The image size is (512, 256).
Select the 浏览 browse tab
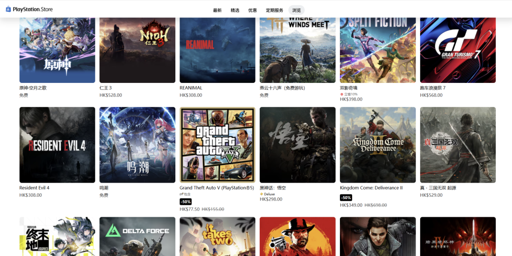tap(296, 10)
